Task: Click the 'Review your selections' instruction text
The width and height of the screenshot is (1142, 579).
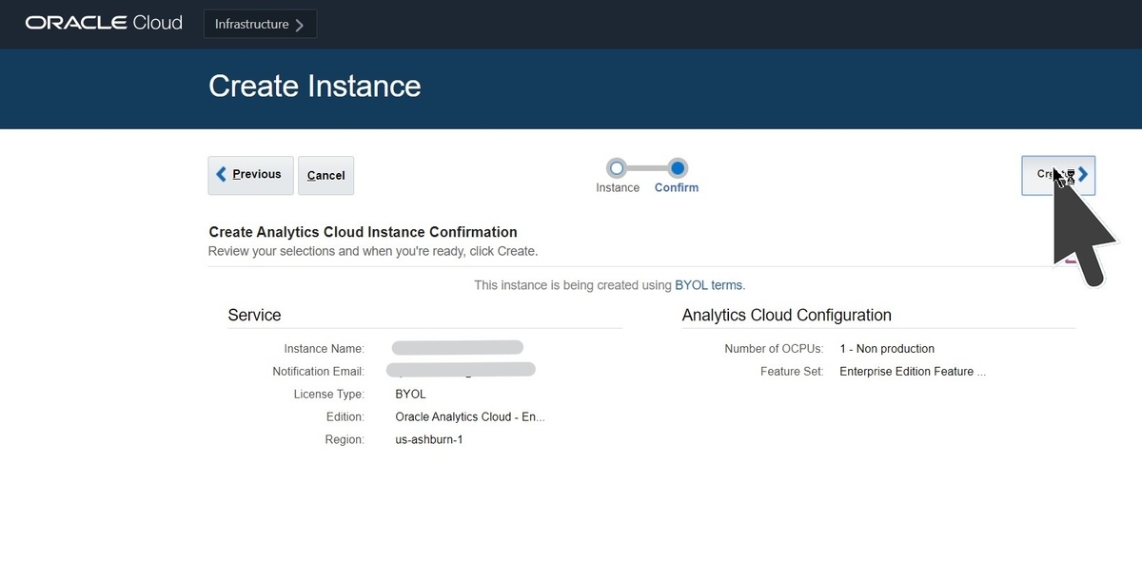Action: pos(373,252)
